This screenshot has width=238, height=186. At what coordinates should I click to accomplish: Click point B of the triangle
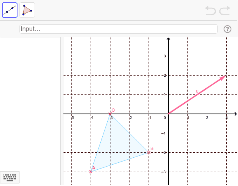(x=149, y=152)
